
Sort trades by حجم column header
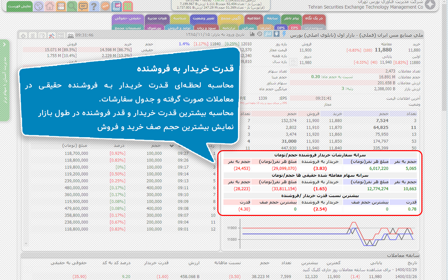pos(156,145)
